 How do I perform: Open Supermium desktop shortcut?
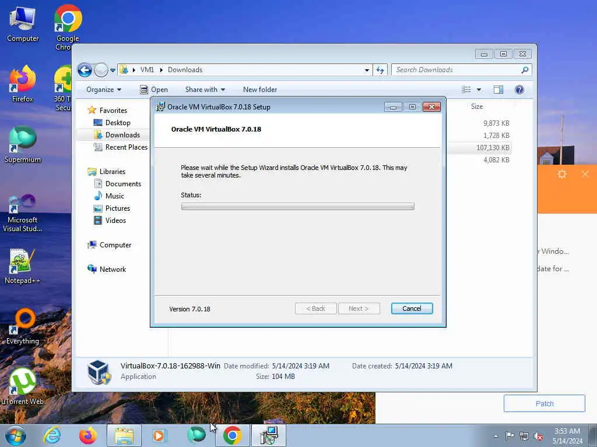[x=23, y=144]
